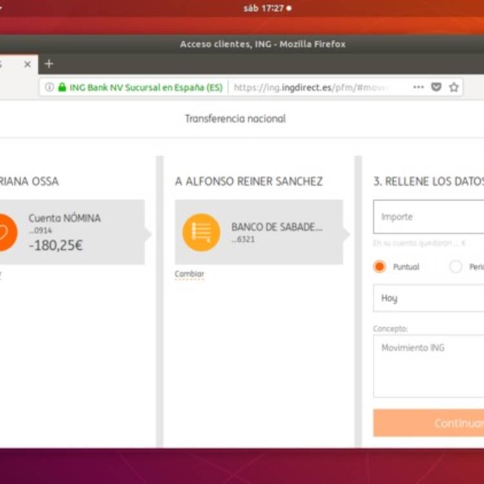Select the Cuenta NÓMINA account card

pos(72,232)
